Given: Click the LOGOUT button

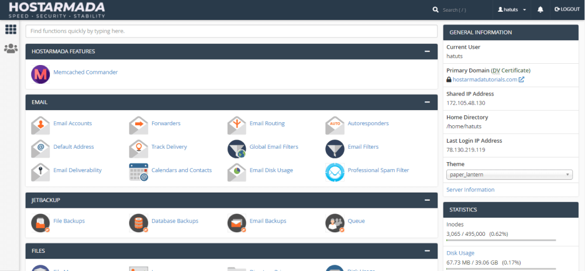Looking at the screenshot, I should pyautogui.click(x=567, y=9).
